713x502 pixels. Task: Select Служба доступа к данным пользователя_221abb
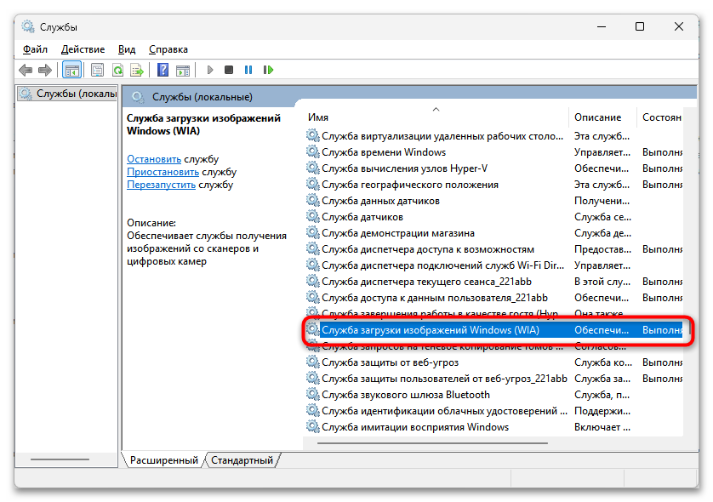(493, 298)
